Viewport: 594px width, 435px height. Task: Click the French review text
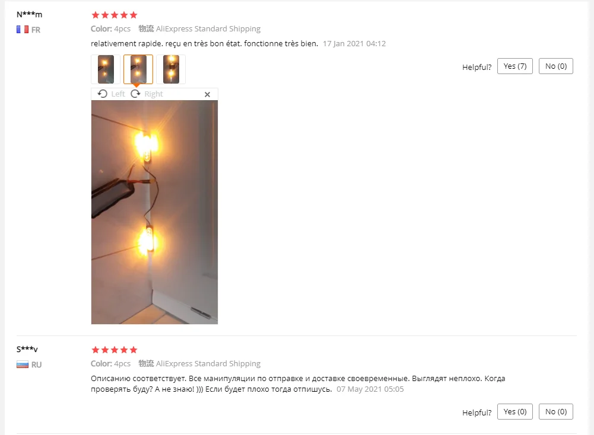204,43
